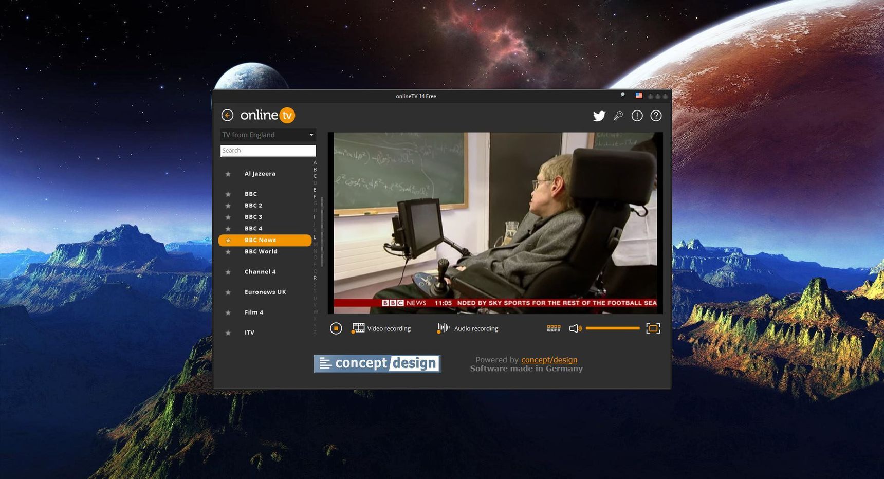Toggle the favorite star for BBC 2
The image size is (884, 479).
click(228, 206)
